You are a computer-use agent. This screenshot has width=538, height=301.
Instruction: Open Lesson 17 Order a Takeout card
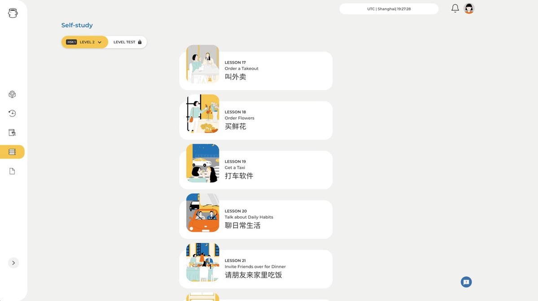[256, 71]
